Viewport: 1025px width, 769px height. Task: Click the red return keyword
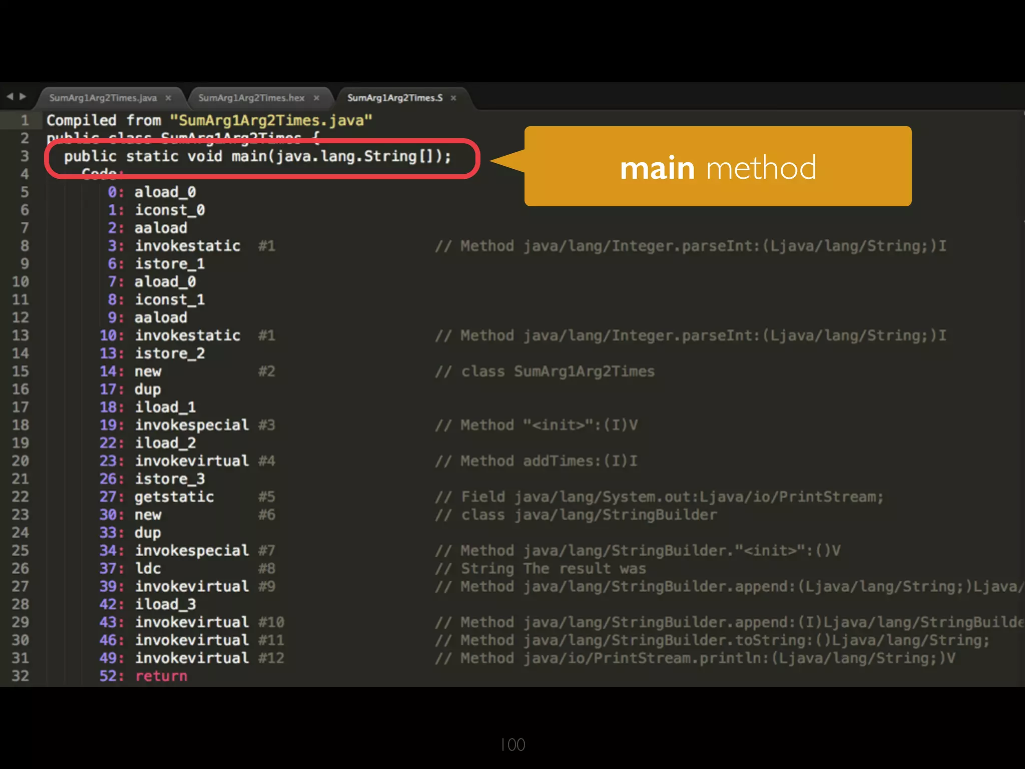pos(161,676)
